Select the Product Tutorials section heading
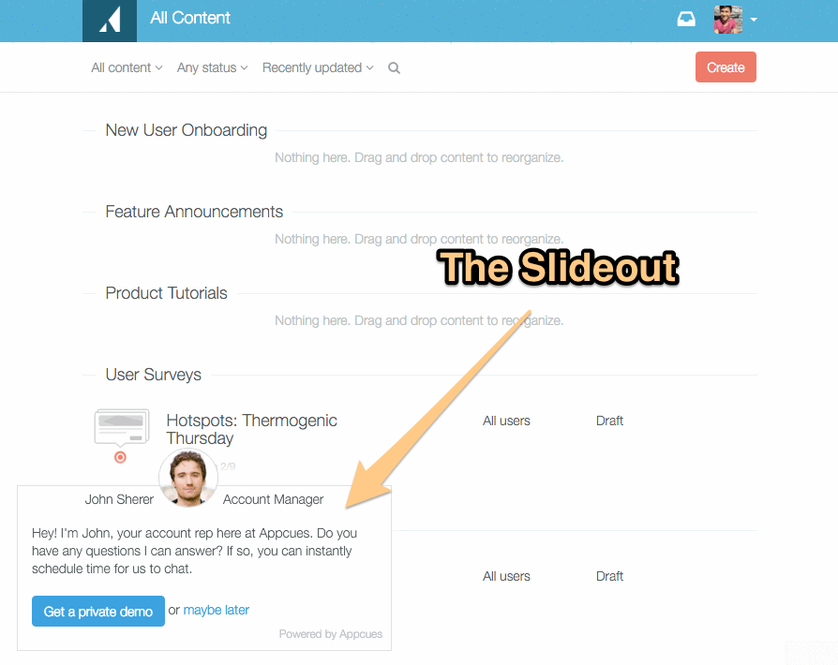Screen dimensions: 838x665 click(x=166, y=293)
